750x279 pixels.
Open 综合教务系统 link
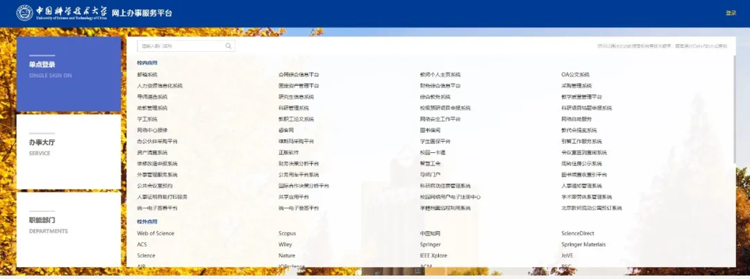point(435,97)
